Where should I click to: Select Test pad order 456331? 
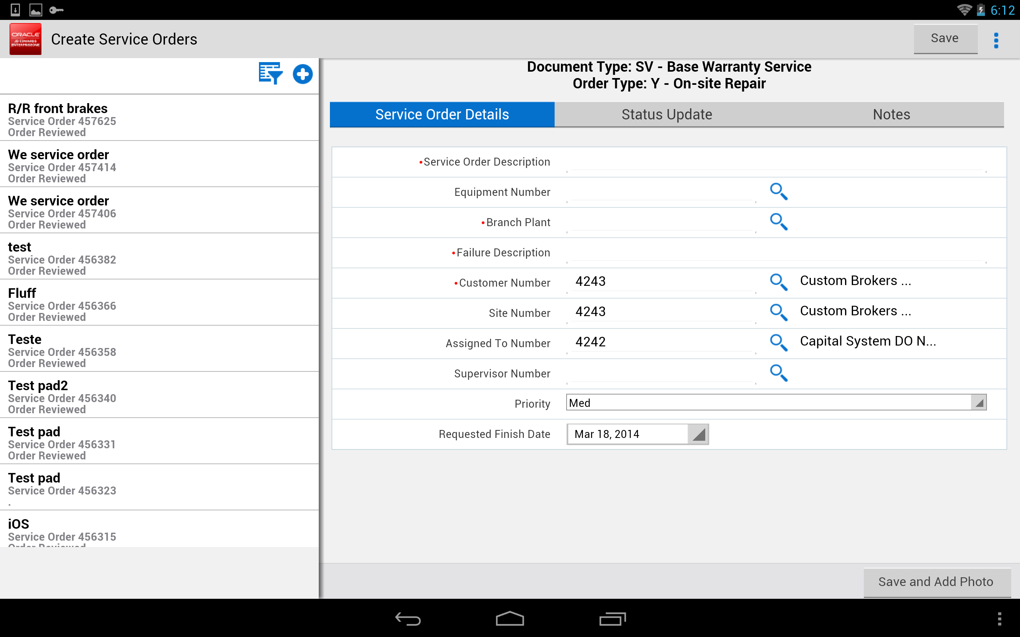159,441
